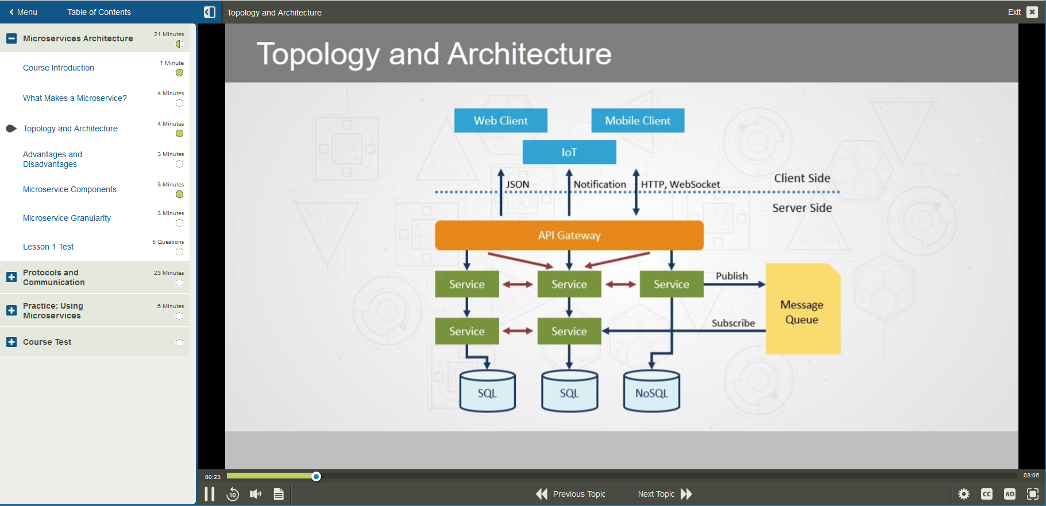
Task: Expand the Course Test section
Action: point(11,342)
